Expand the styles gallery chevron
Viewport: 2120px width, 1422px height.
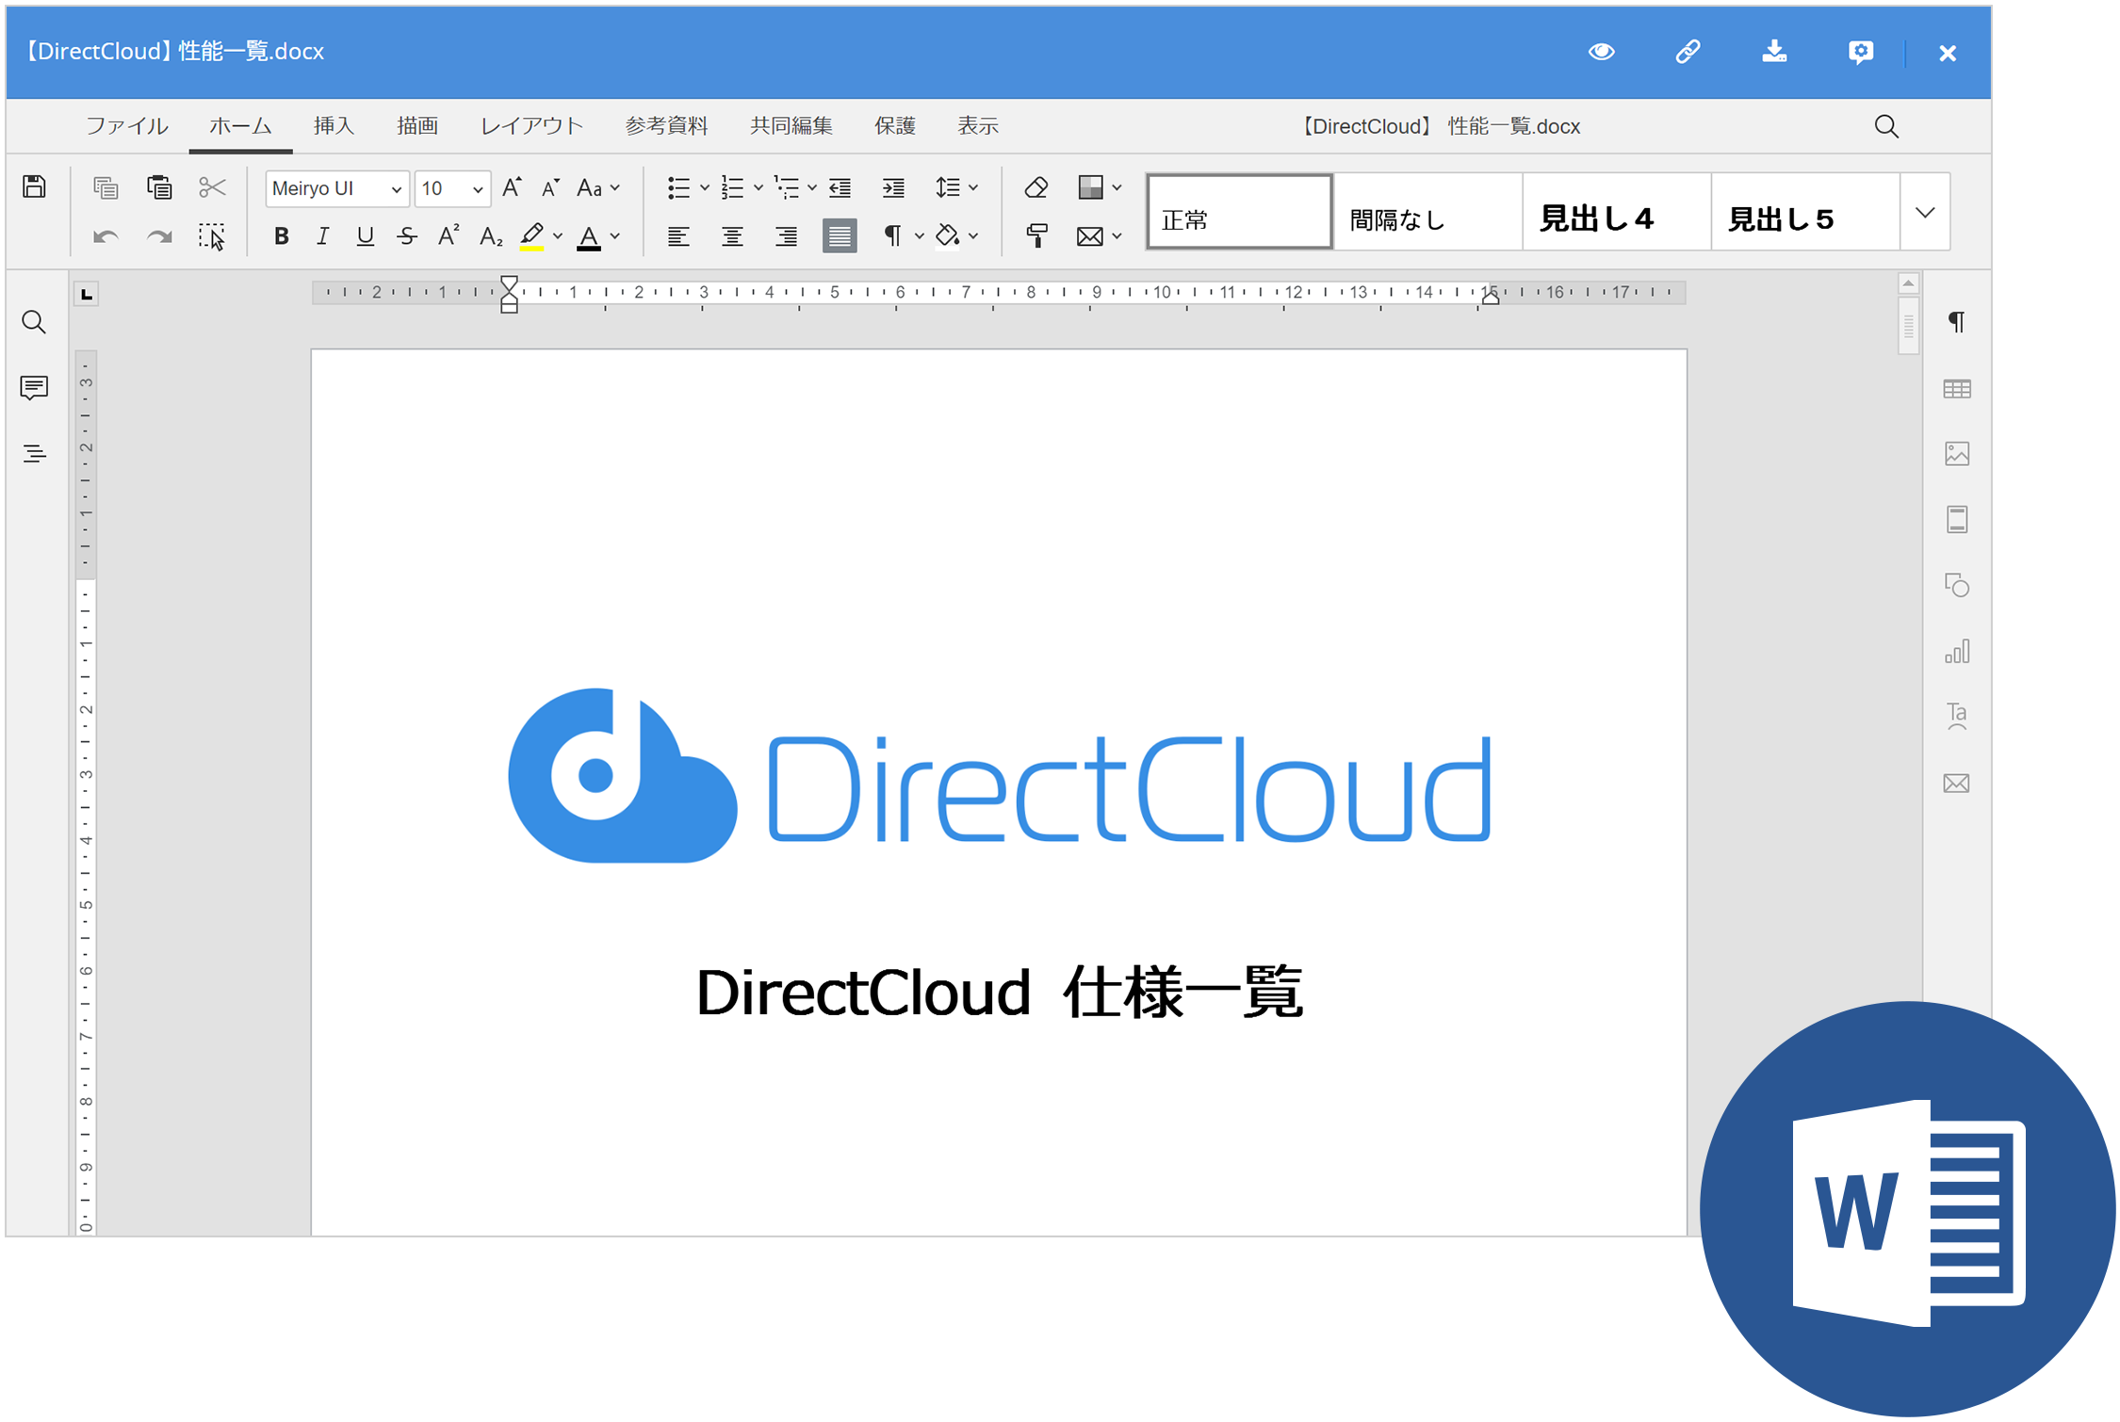[x=1925, y=212]
